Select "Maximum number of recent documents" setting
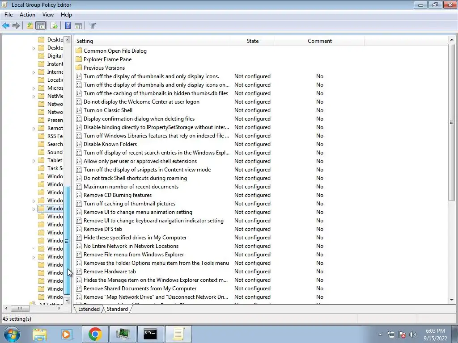458x343 pixels. point(131,187)
